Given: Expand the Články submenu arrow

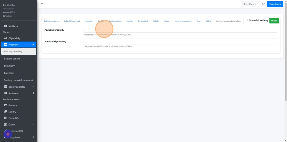Looking at the screenshot, I should pyautogui.click(x=33, y=125).
